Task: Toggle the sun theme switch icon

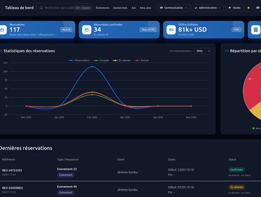Action: click(248, 8)
